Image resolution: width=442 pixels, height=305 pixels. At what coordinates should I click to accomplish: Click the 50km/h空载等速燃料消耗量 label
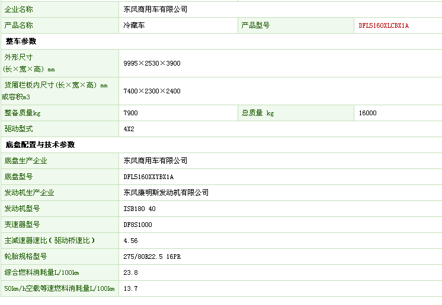click(x=59, y=288)
